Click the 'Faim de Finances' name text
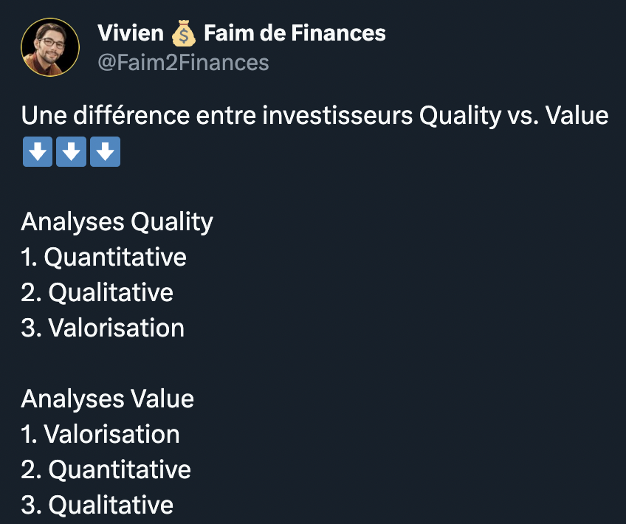 [295, 33]
